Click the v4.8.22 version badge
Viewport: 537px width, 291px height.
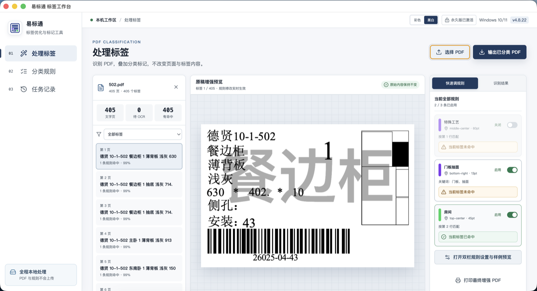(519, 20)
